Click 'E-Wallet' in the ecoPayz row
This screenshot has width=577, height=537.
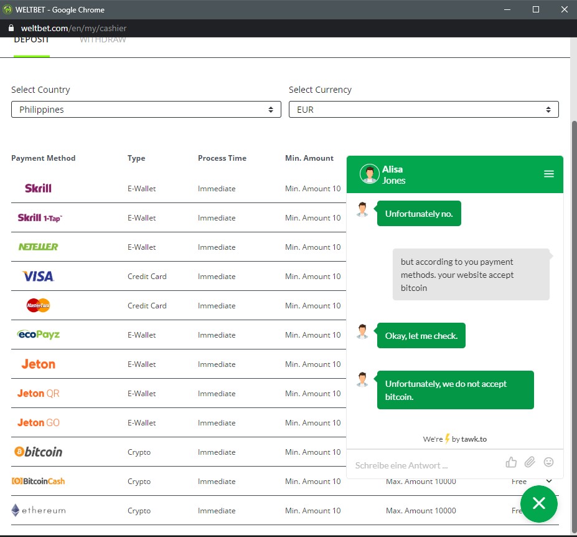(x=141, y=335)
